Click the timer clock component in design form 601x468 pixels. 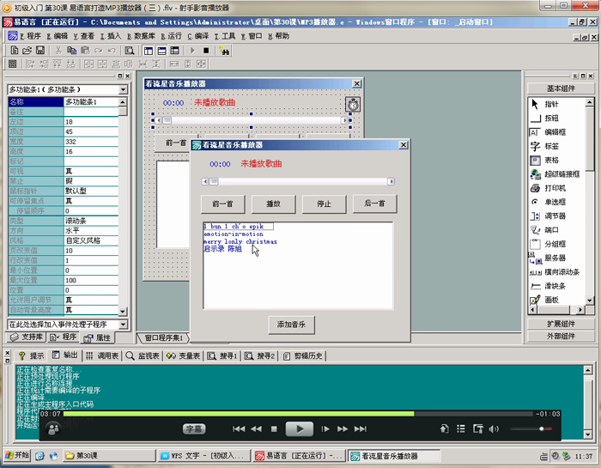coord(353,104)
